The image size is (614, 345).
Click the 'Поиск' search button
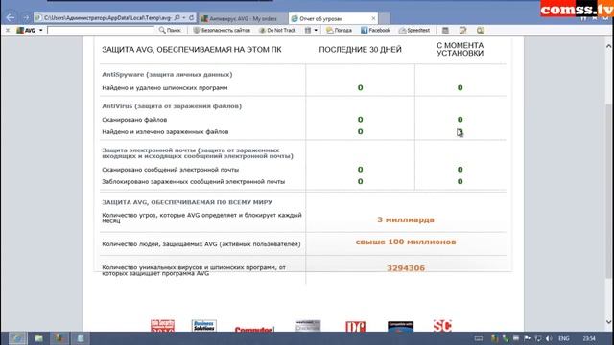point(170,30)
